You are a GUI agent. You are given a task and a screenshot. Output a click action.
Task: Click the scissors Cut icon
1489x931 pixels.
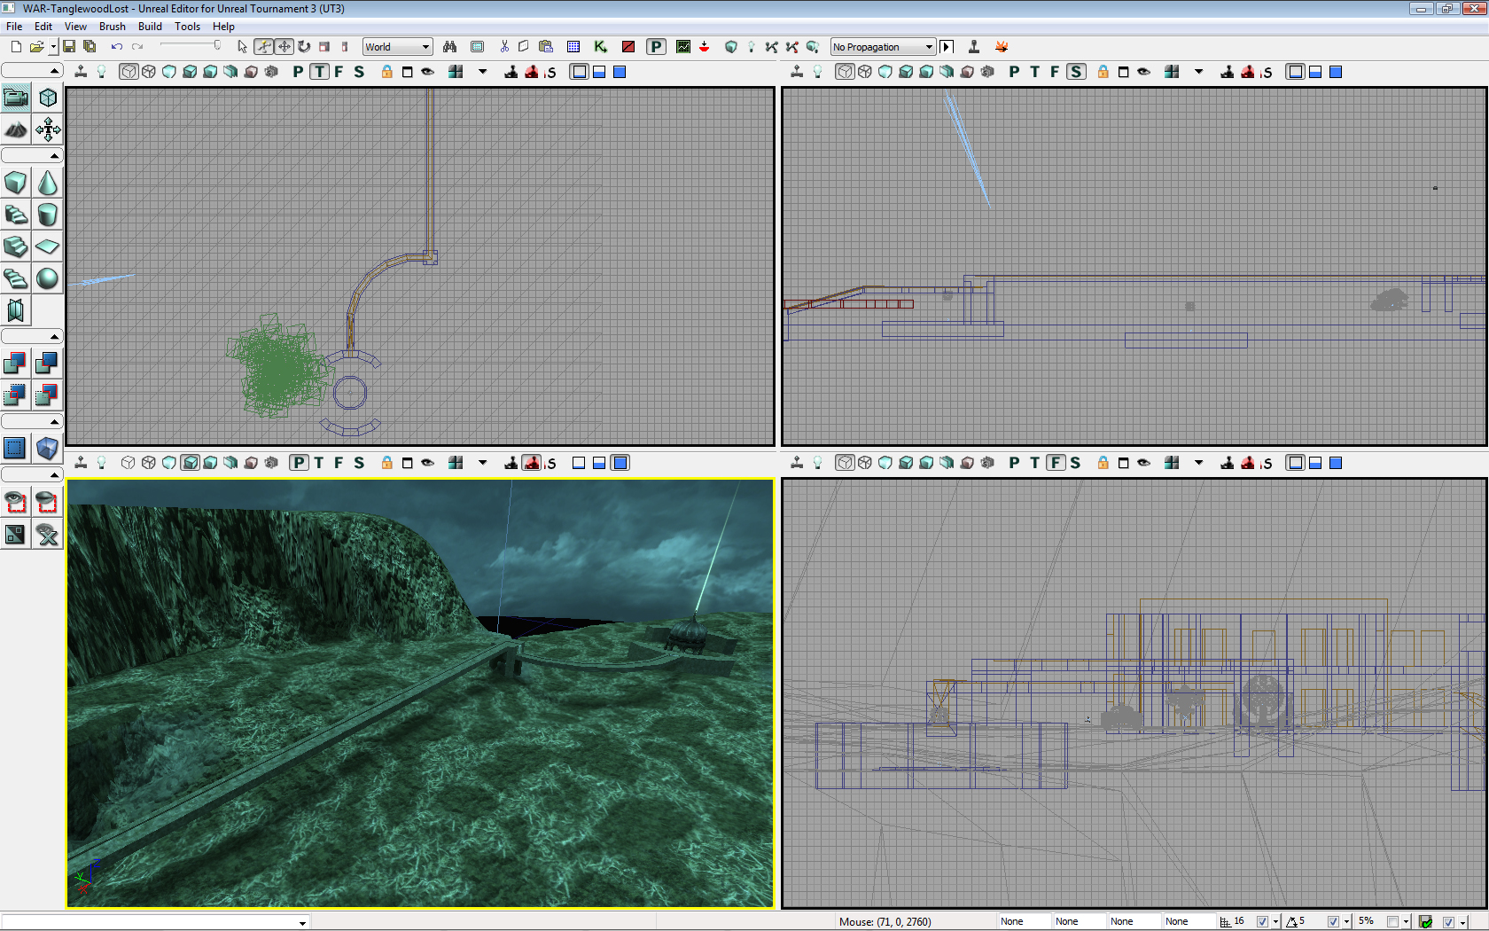pos(504,47)
